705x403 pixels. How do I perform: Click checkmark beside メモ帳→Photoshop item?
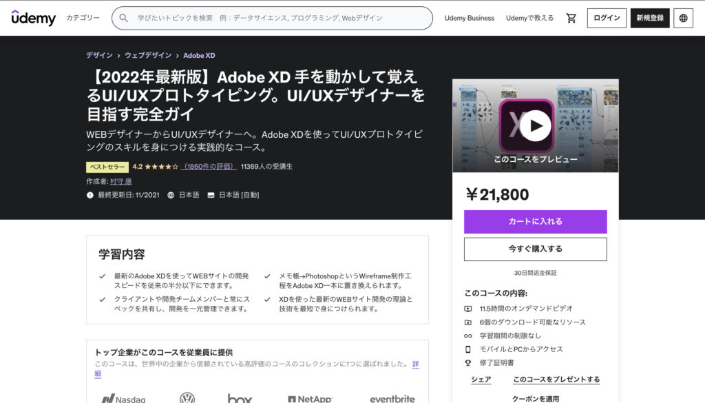(267, 276)
